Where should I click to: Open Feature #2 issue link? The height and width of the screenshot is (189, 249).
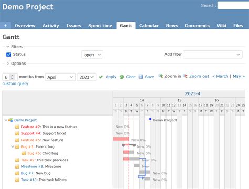[30, 127]
